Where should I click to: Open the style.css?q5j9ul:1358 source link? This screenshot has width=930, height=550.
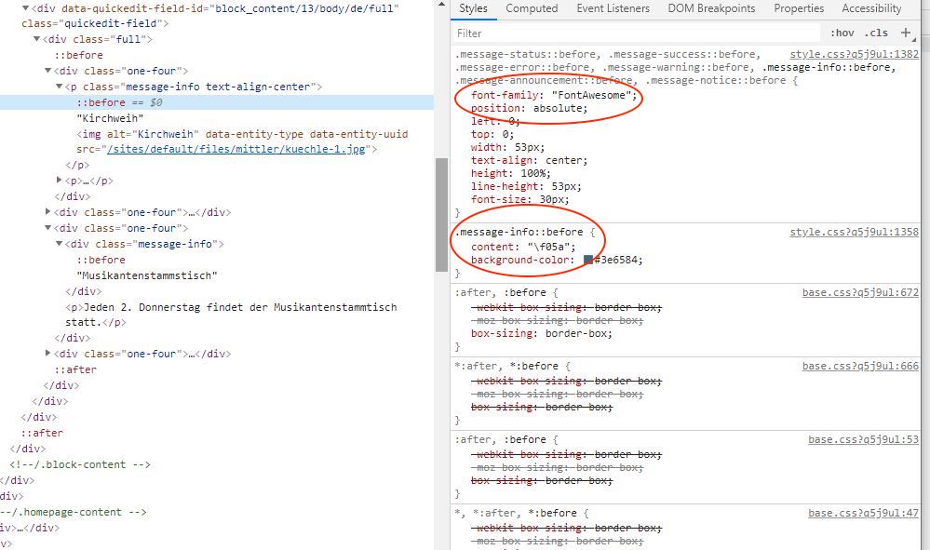point(854,232)
